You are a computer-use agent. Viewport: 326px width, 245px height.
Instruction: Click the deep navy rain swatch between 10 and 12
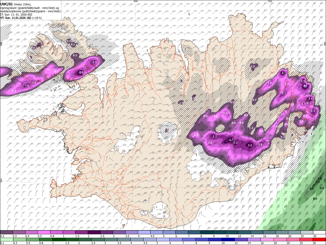coord(228,240)
